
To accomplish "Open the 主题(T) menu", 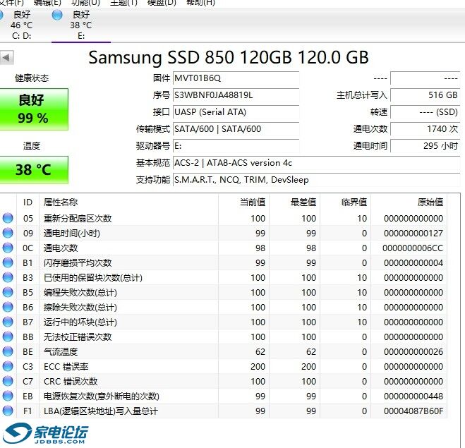I will point(123,3).
